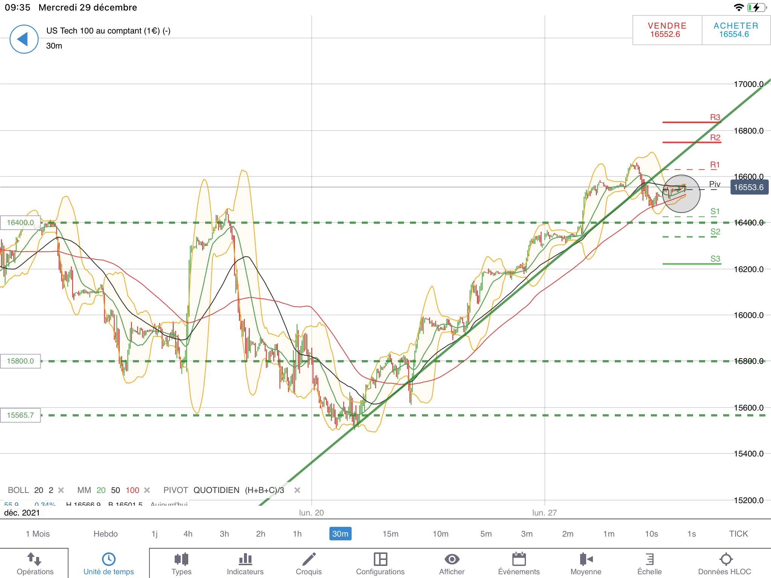Open the Configurations layout icon
The width and height of the screenshot is (771, 578).
380,563
